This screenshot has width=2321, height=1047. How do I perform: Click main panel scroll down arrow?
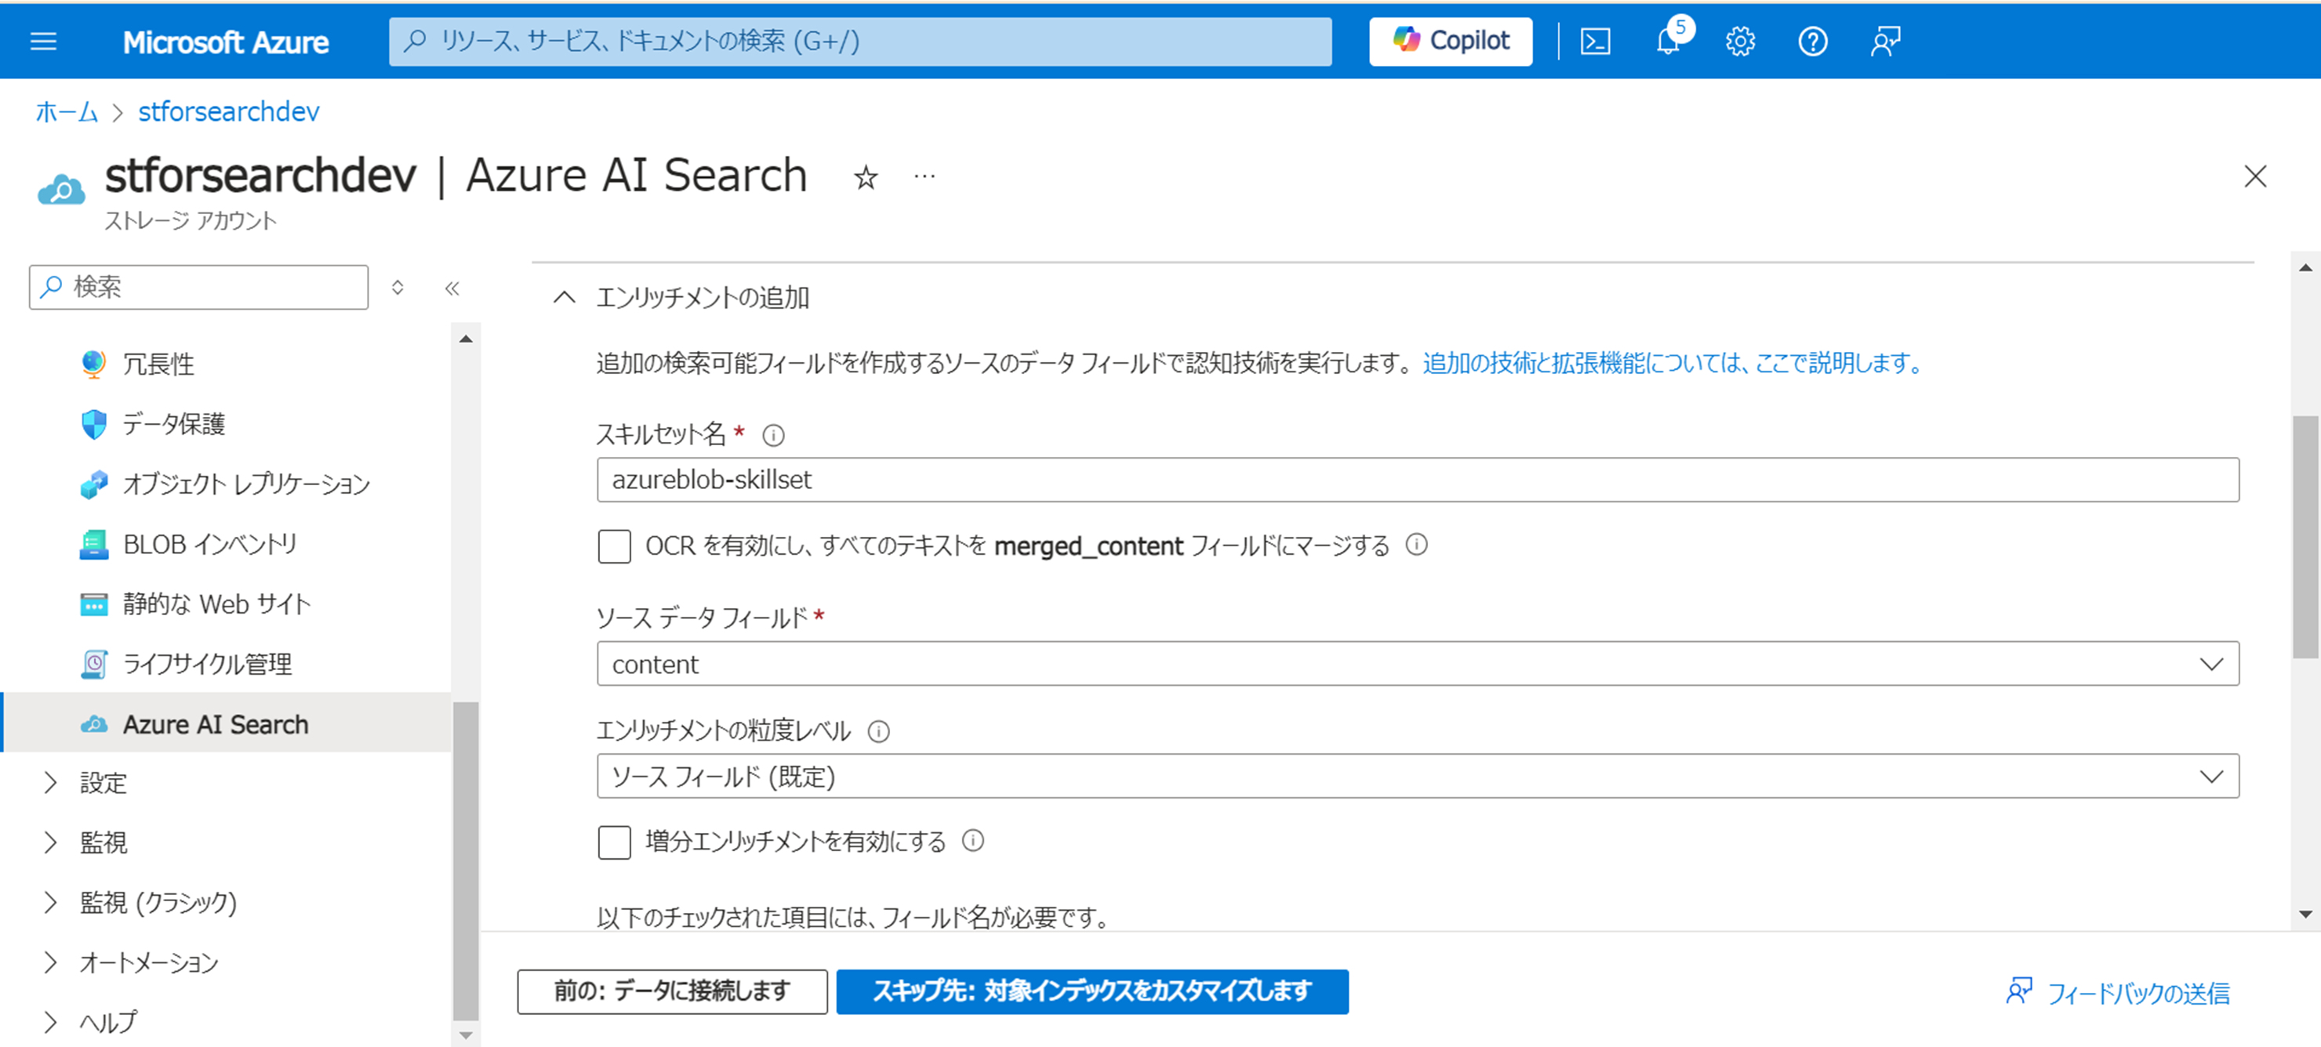point(2305,915)
